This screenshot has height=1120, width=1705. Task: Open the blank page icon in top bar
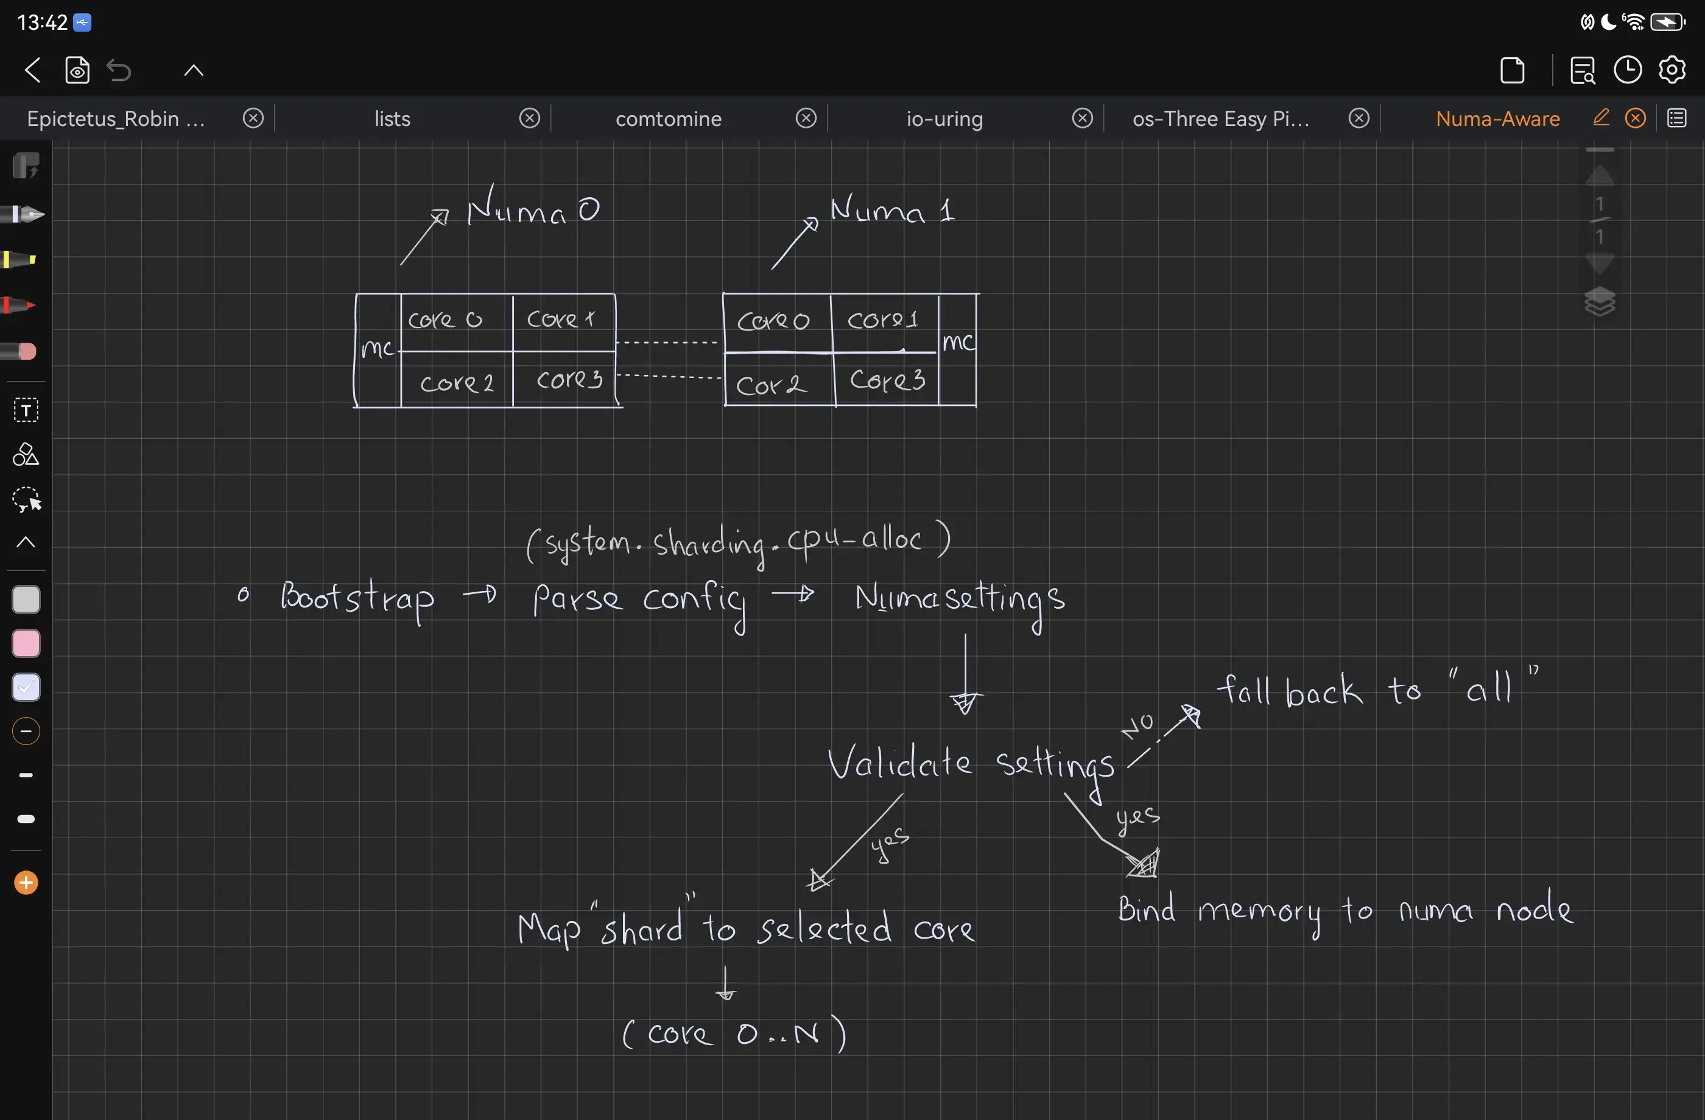click(1513, 70)
